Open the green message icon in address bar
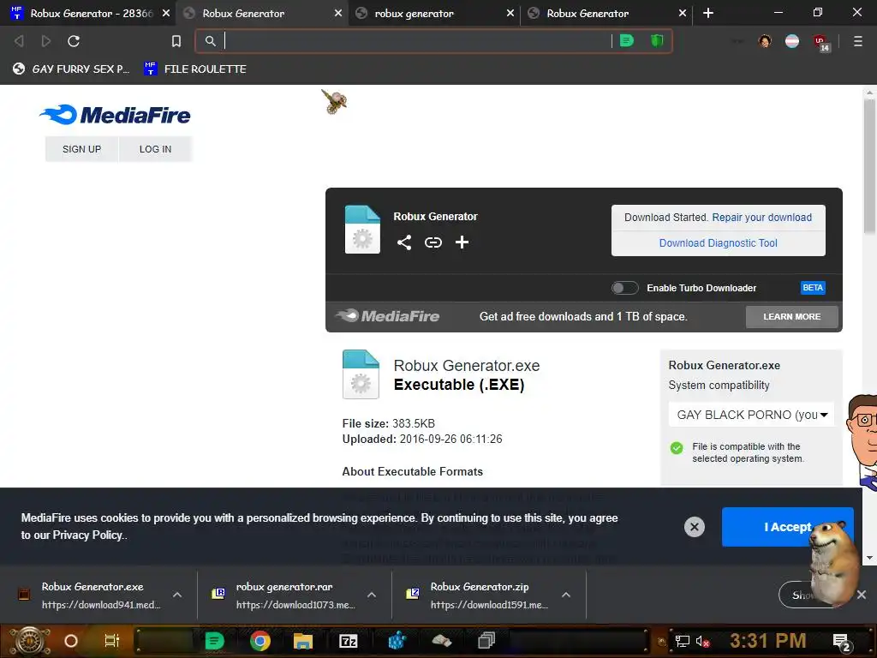This screenshot has width=877, height=658. [626, 40]
